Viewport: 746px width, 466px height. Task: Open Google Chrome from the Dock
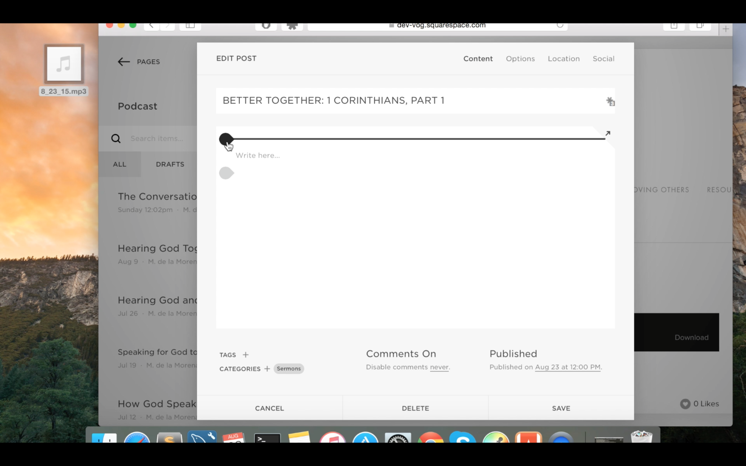[431, 438]
